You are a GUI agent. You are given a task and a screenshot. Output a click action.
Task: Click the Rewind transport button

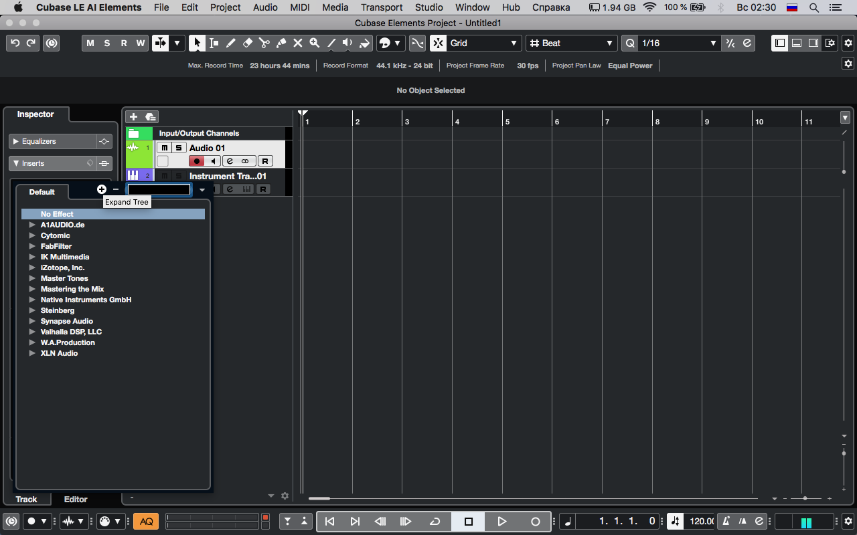coord(380,522)
